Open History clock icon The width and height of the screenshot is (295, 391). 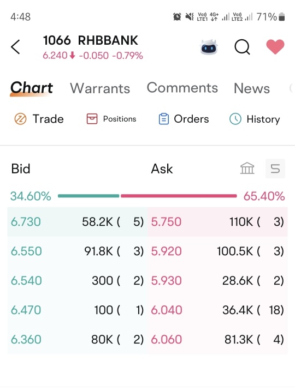[x=235, y=119]
